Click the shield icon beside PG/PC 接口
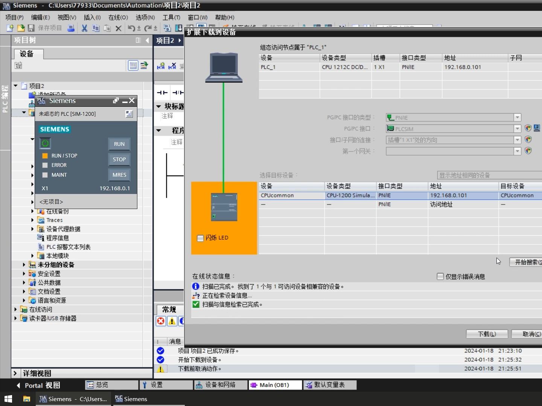 click(x=528, y=128)
